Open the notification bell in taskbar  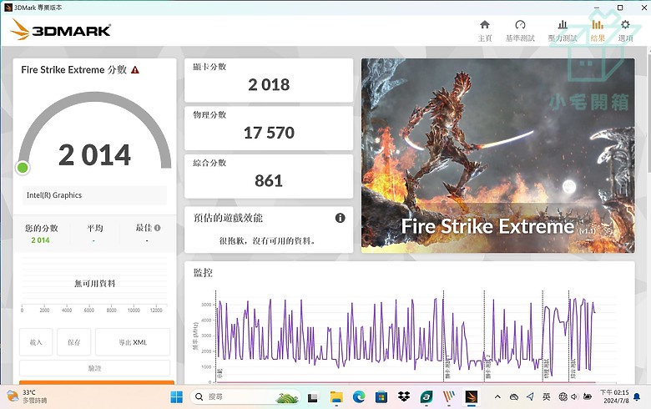pyautogui.click(x=637, y=397)
